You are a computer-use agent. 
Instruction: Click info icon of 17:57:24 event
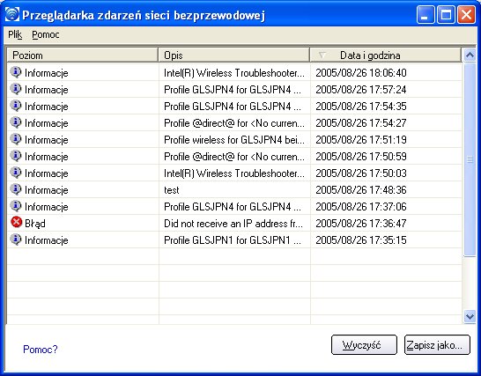tap(16, 89)
